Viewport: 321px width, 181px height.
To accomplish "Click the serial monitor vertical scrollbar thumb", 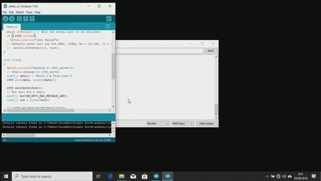I will click(x=216, y=110).
